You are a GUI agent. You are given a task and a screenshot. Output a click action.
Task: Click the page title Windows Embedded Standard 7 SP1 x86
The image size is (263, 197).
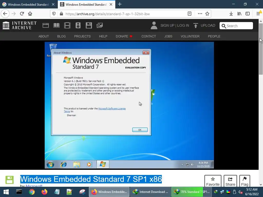point(91,179)
